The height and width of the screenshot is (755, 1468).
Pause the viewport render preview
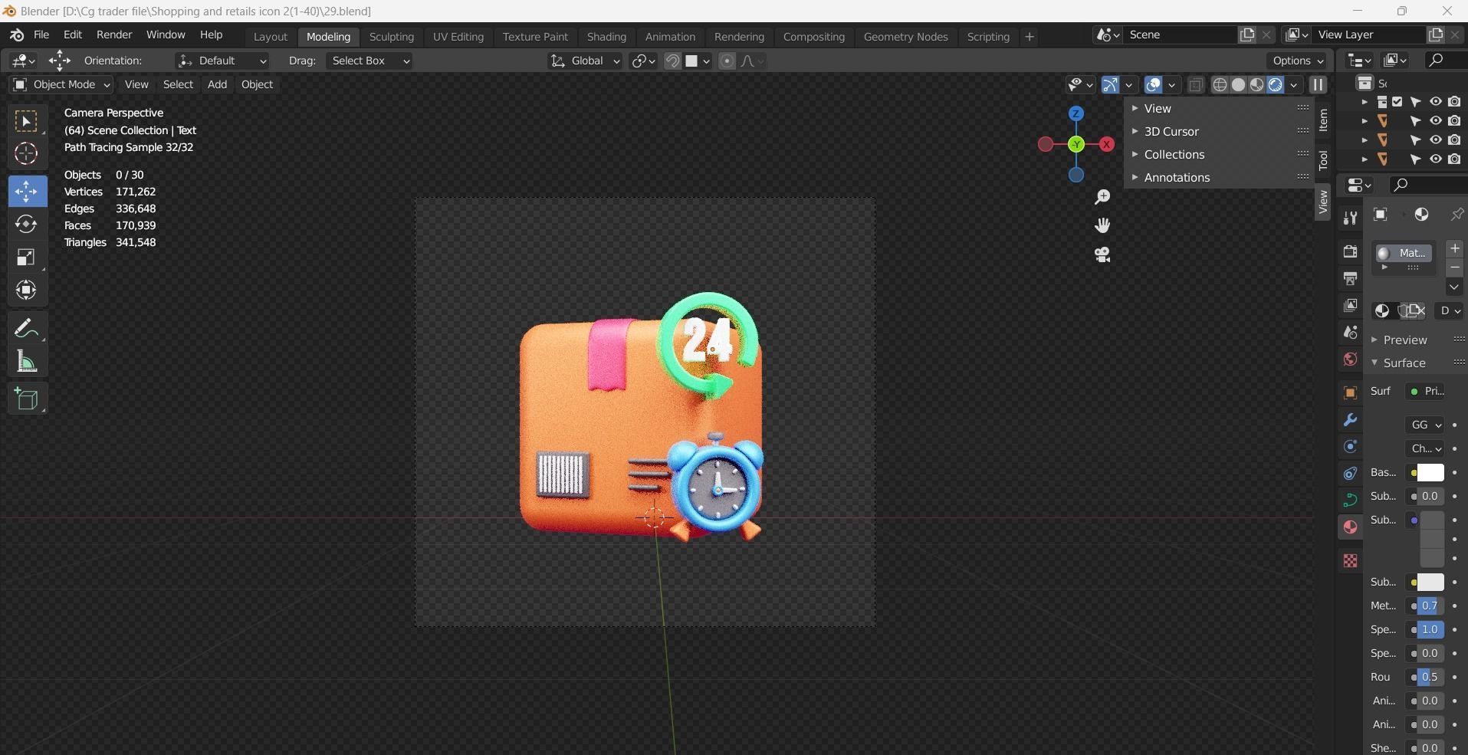(x=1318, y=85)
